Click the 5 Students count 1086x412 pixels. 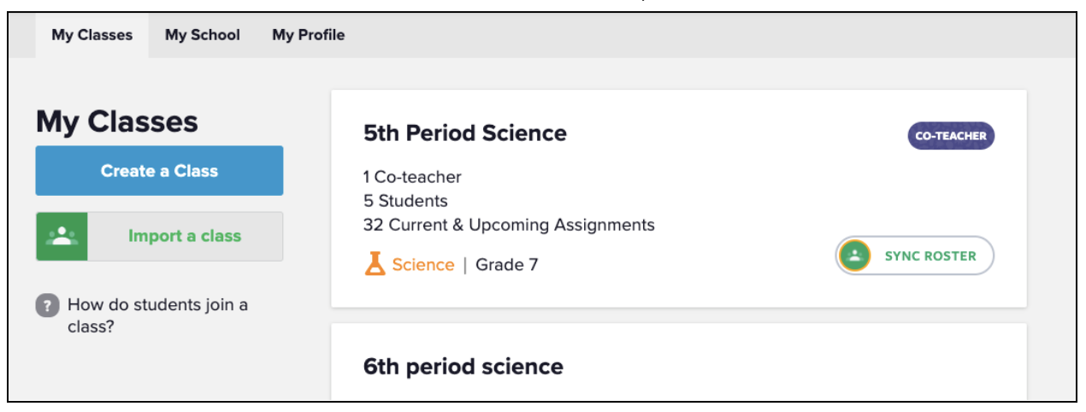click(x=405, y=201)
